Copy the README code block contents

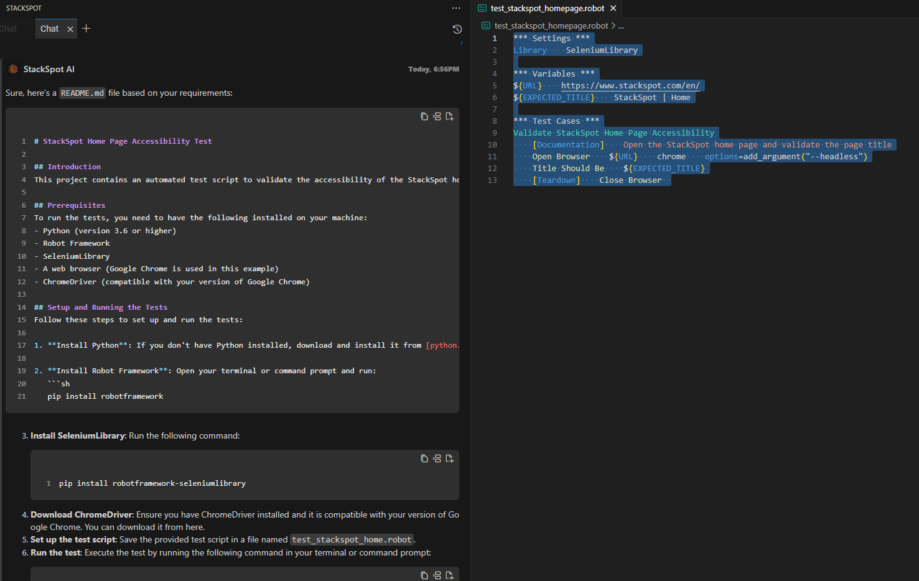(424, 116)
